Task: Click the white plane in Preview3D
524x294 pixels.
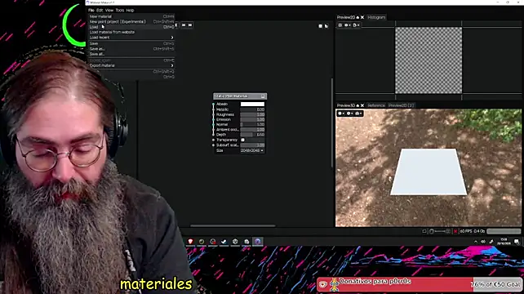Action: 429,171
